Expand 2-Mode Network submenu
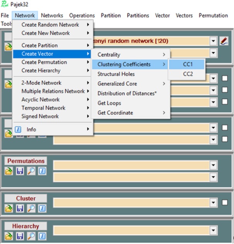Image resolution: width=234 pixels, height=244 pixels. tap(53, 83)
